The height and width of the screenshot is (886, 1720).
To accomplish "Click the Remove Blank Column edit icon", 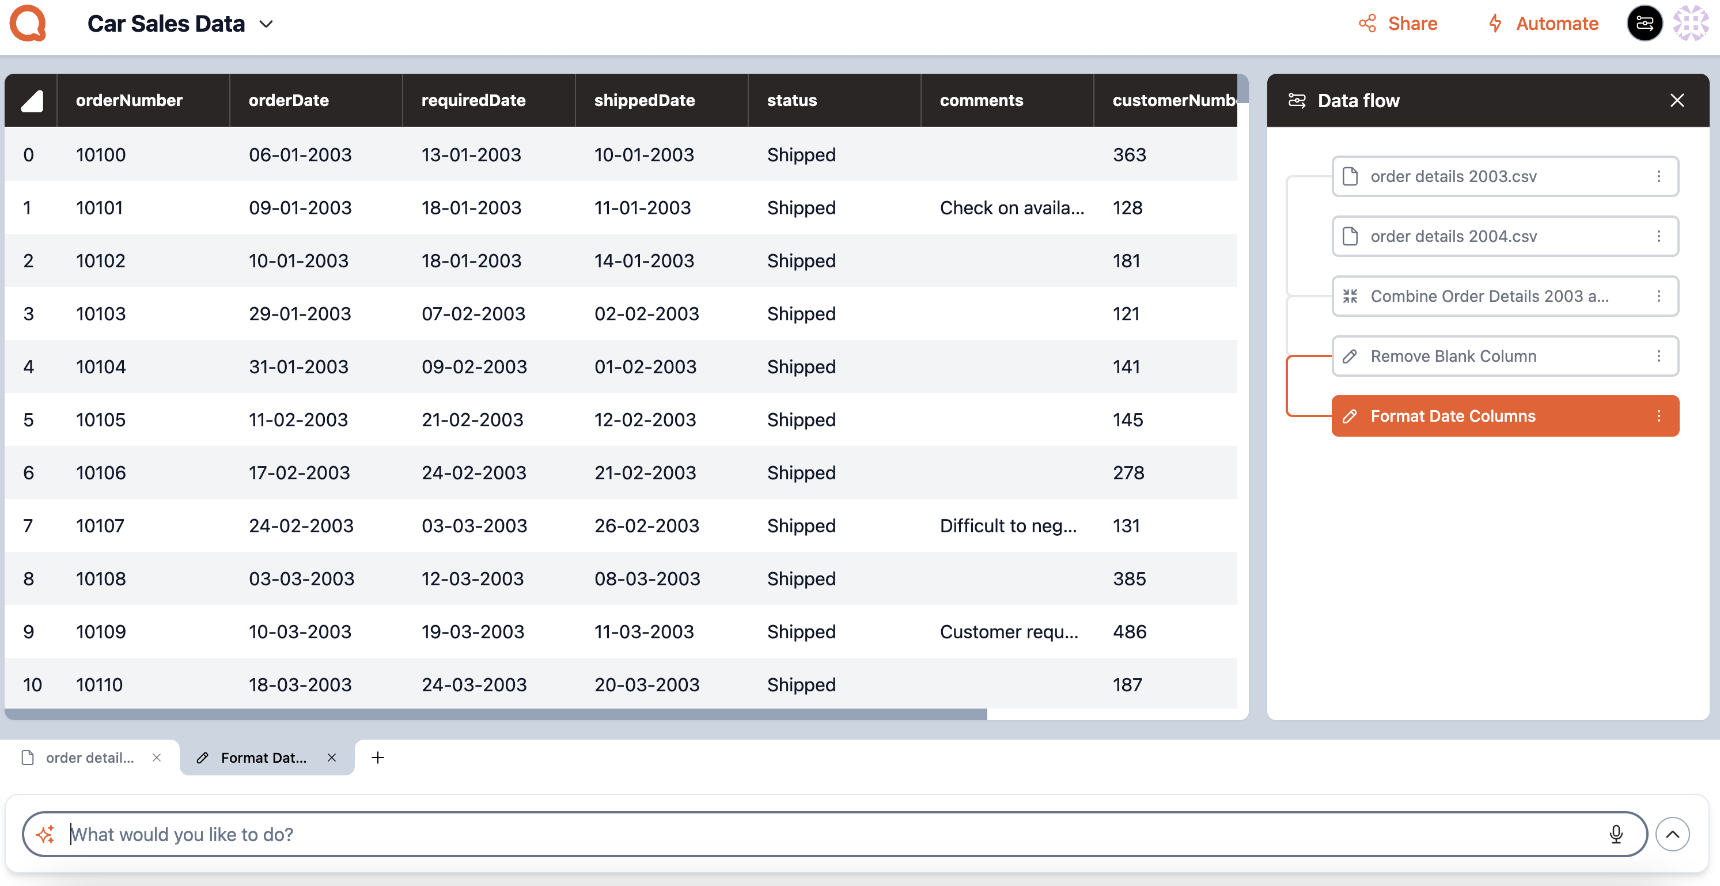I will tap(1351, 356).
